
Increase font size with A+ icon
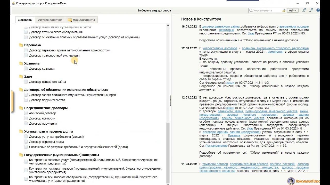point(304,10)
